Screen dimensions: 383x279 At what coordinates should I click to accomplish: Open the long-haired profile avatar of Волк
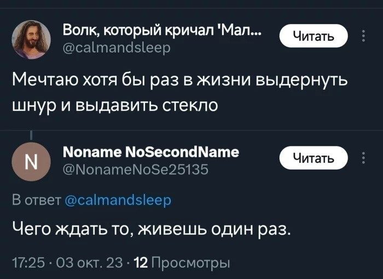pyautogui.click(x=31, y=39)
